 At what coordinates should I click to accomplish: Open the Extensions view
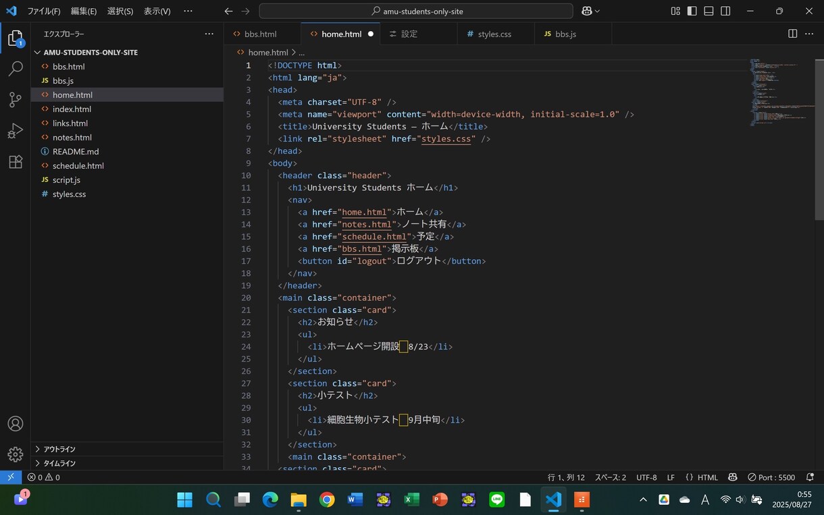[x=16, y=162]
